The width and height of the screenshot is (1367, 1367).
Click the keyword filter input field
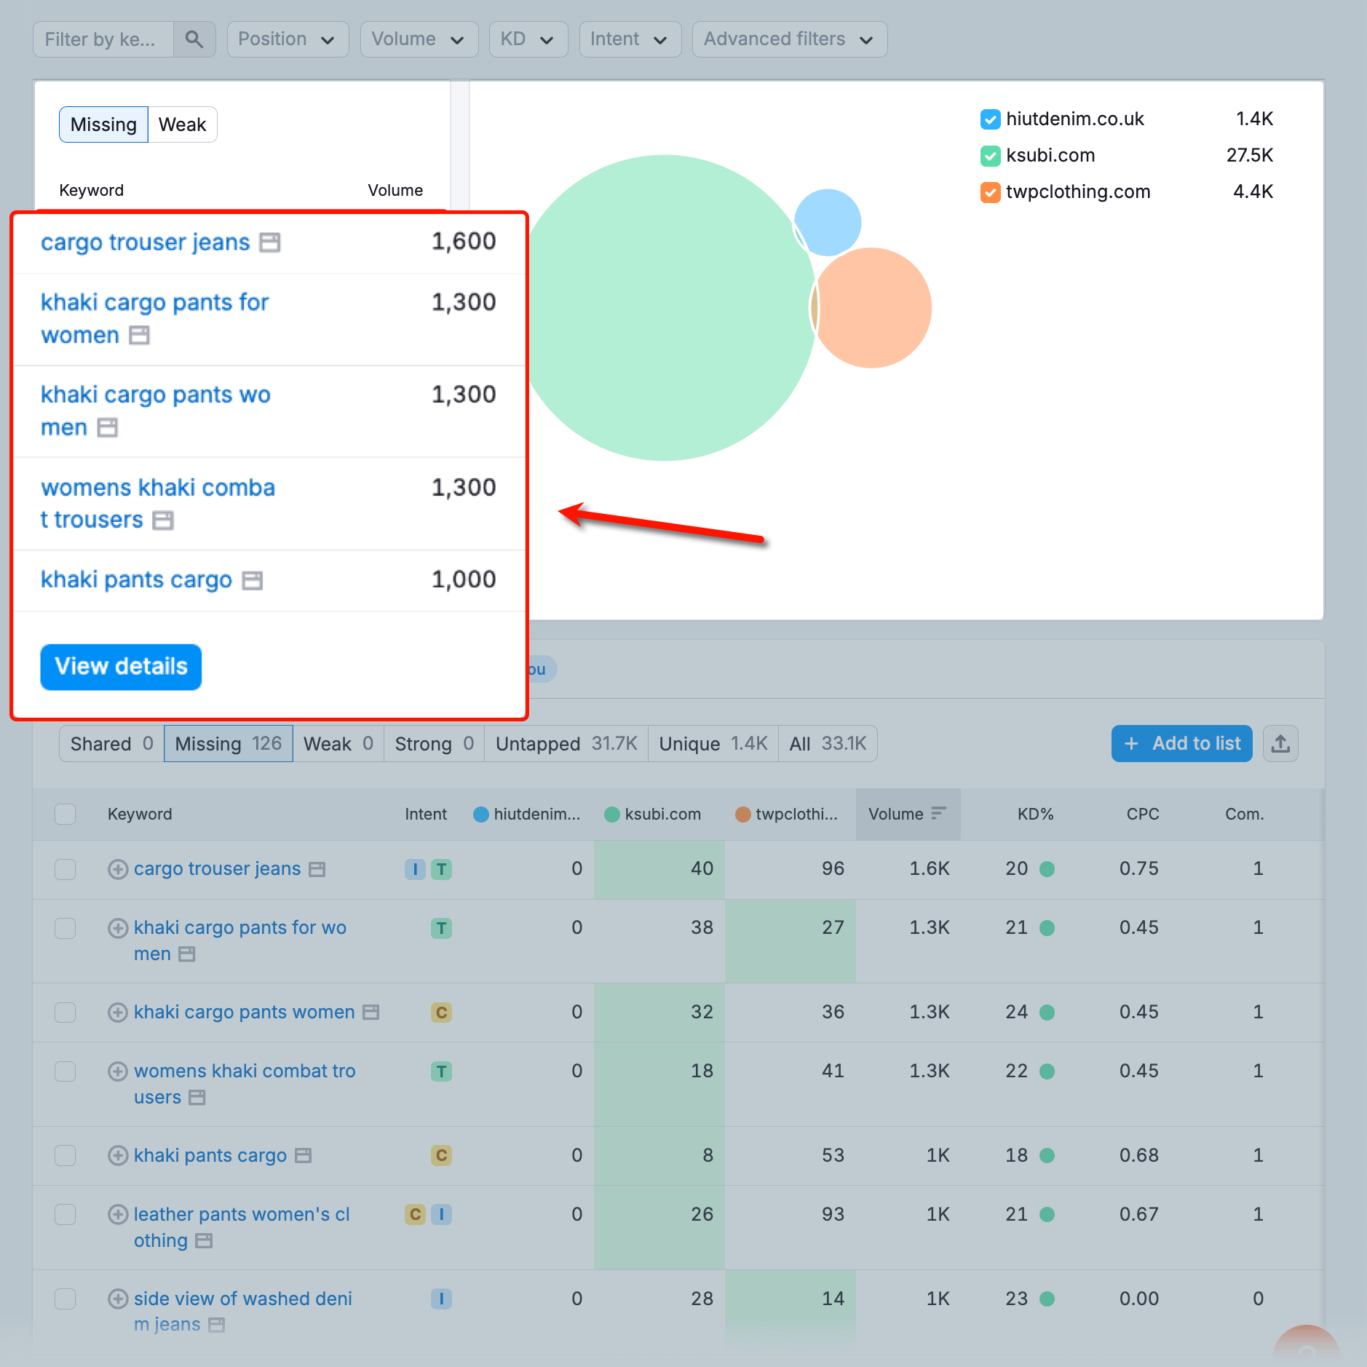click(x=102, y=39)
